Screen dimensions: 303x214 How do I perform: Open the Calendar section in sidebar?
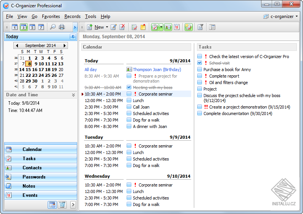click(40, 149)
